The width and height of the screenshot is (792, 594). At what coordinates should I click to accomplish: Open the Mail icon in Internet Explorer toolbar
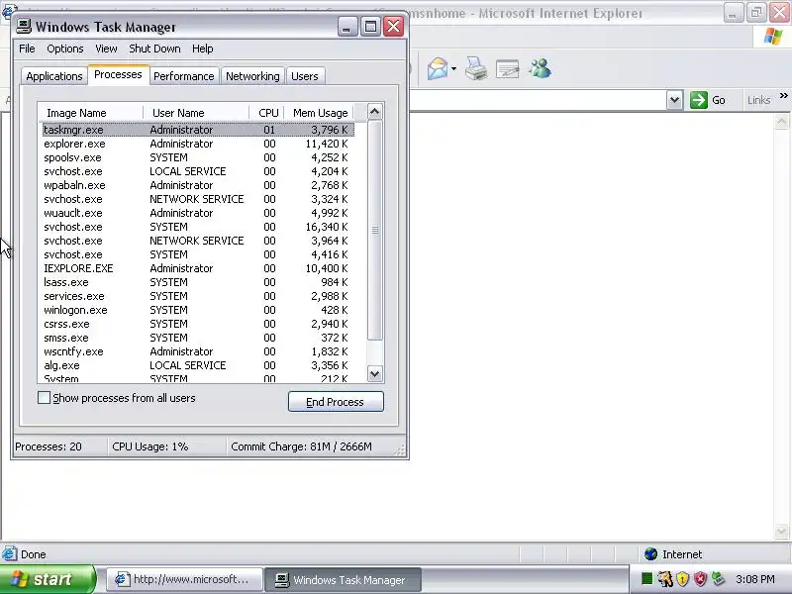point(438,68)
